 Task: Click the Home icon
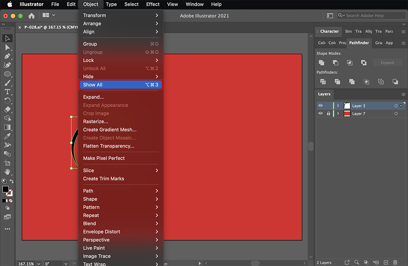31,16
